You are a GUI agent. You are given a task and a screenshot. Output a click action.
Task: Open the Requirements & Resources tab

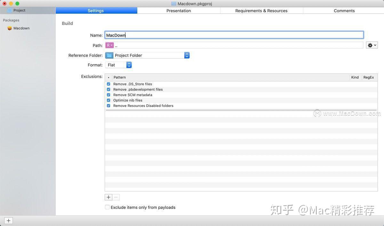(261, 11)
